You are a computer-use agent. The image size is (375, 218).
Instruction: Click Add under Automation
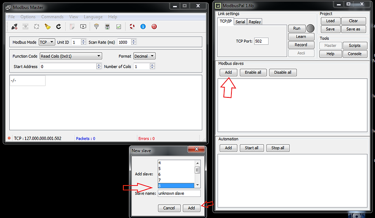pyautogui.click(x=228, y=148)
